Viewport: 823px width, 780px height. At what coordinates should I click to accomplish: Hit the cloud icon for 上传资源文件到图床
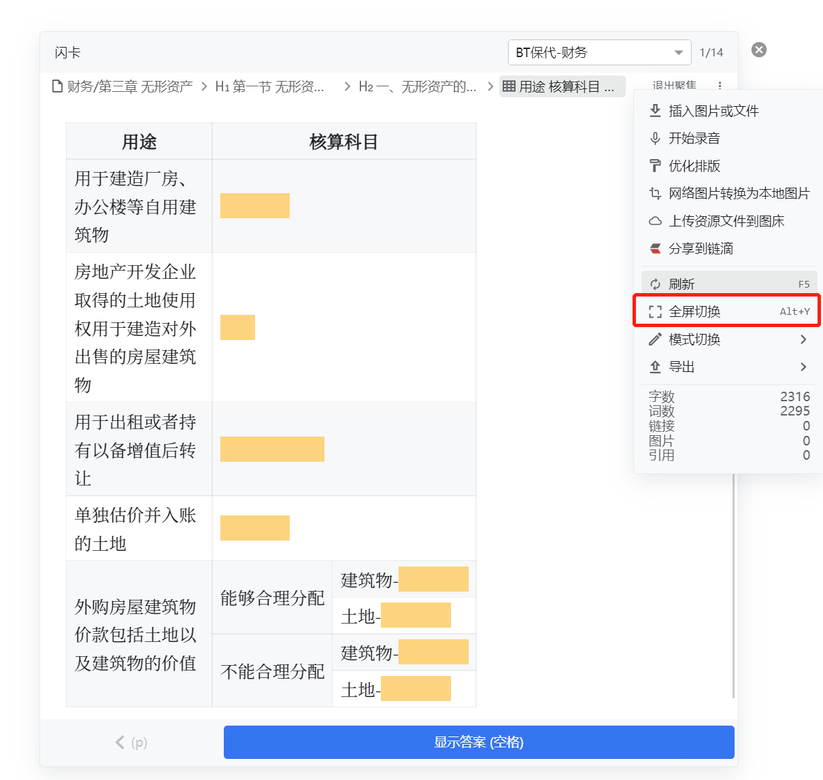[x=655, y=221]
